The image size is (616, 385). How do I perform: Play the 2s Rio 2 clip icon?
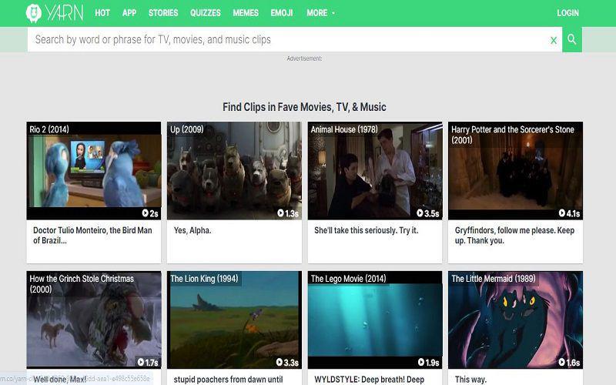[x=145, y=213]
